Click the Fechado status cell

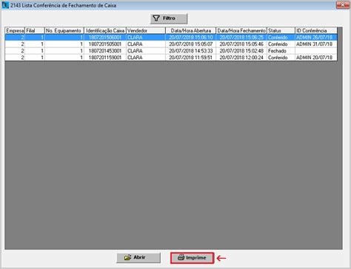coord(281,51)
